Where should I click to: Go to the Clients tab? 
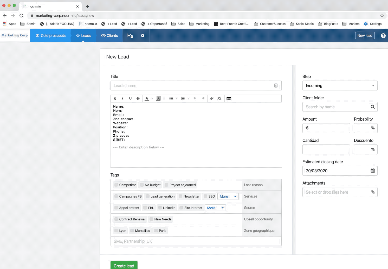point(109,36)
